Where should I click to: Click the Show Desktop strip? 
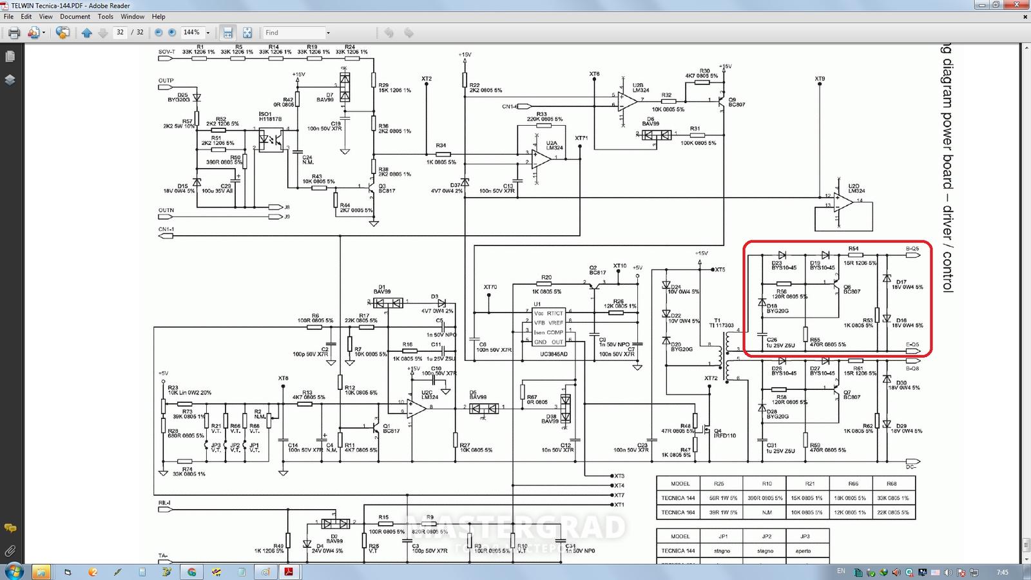point(1027,572)
